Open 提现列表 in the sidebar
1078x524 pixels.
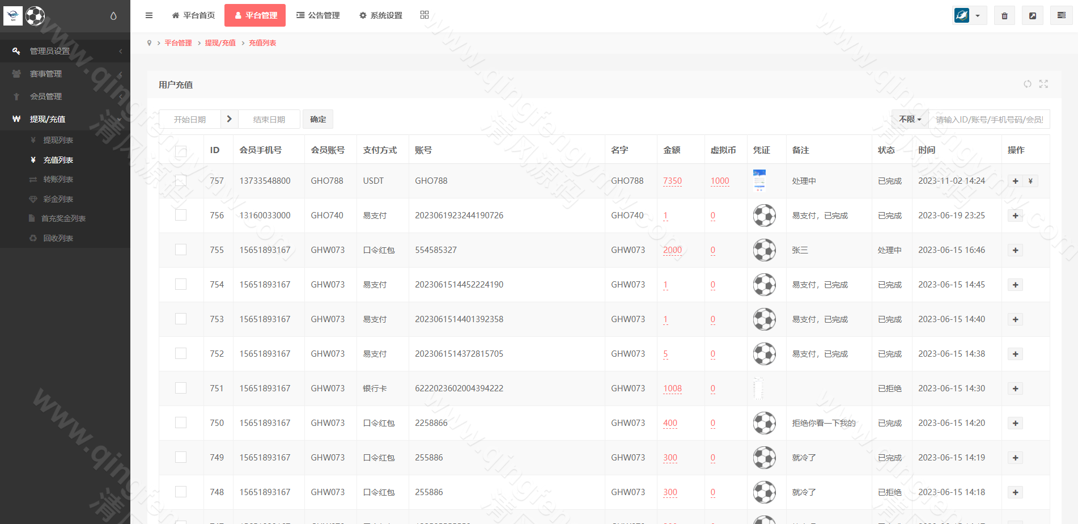[58, 140]
